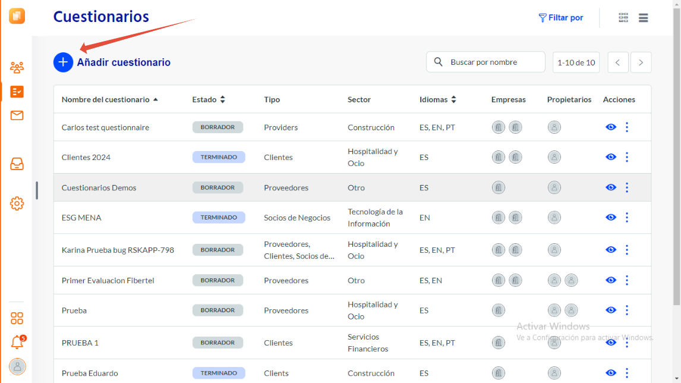Click company icon in Prueba Eduardo row
Screen dimensions: 681x383
(498, 373)
